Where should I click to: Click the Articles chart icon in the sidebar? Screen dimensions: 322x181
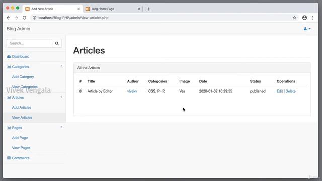pyautogui.click(x=9, y=97)
